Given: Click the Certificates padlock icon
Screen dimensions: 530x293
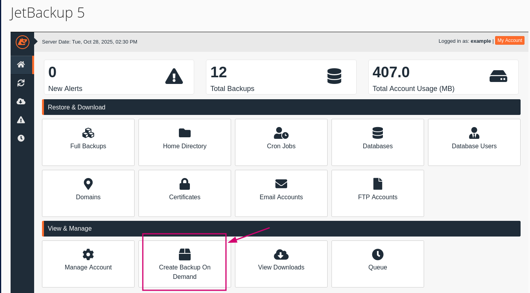Looking at the screenshot, I should (184, 184).
